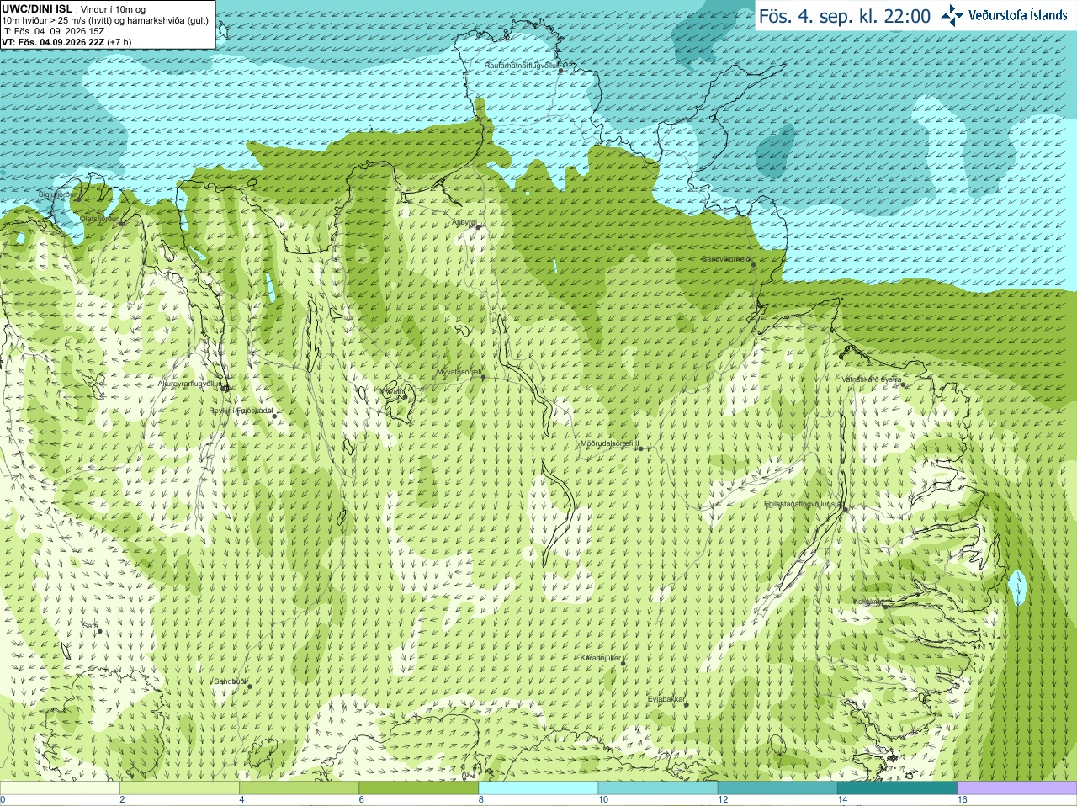This screenshot has height=806, width=1077.
Task: Select the Ásbyrgi station dot
Action: (x=478, y=227)
